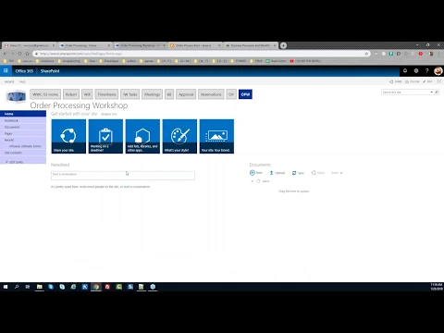Click the Share documents button
This screenshot has height=333, width=444.
pos(318,173)
